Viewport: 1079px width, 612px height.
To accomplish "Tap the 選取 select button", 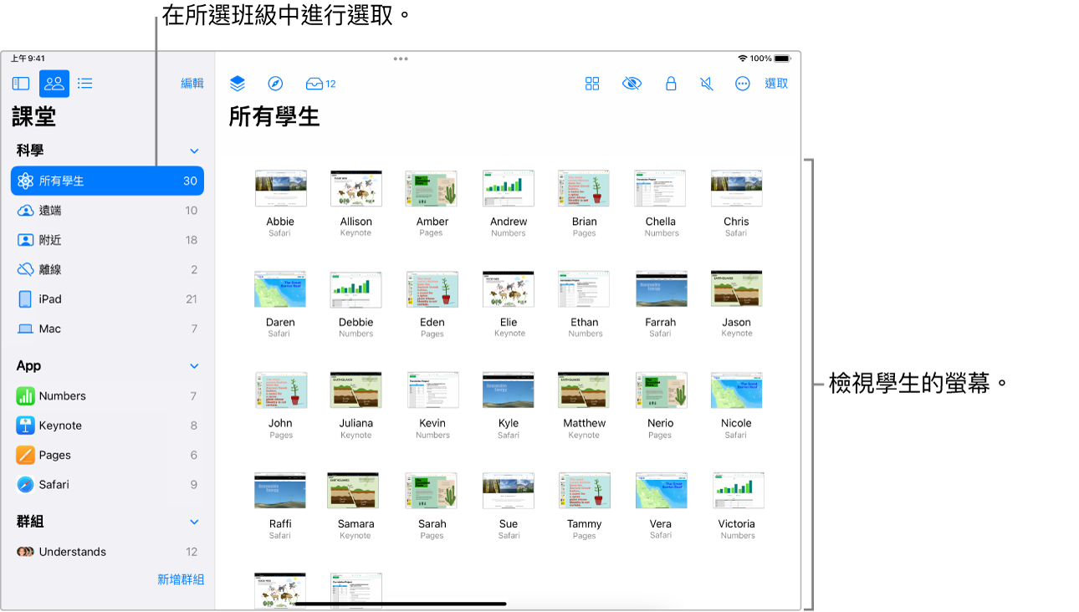I will pos(776,84).
